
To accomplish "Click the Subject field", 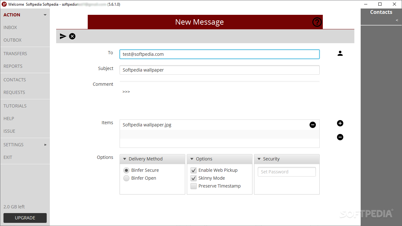I will pos(220,70).
